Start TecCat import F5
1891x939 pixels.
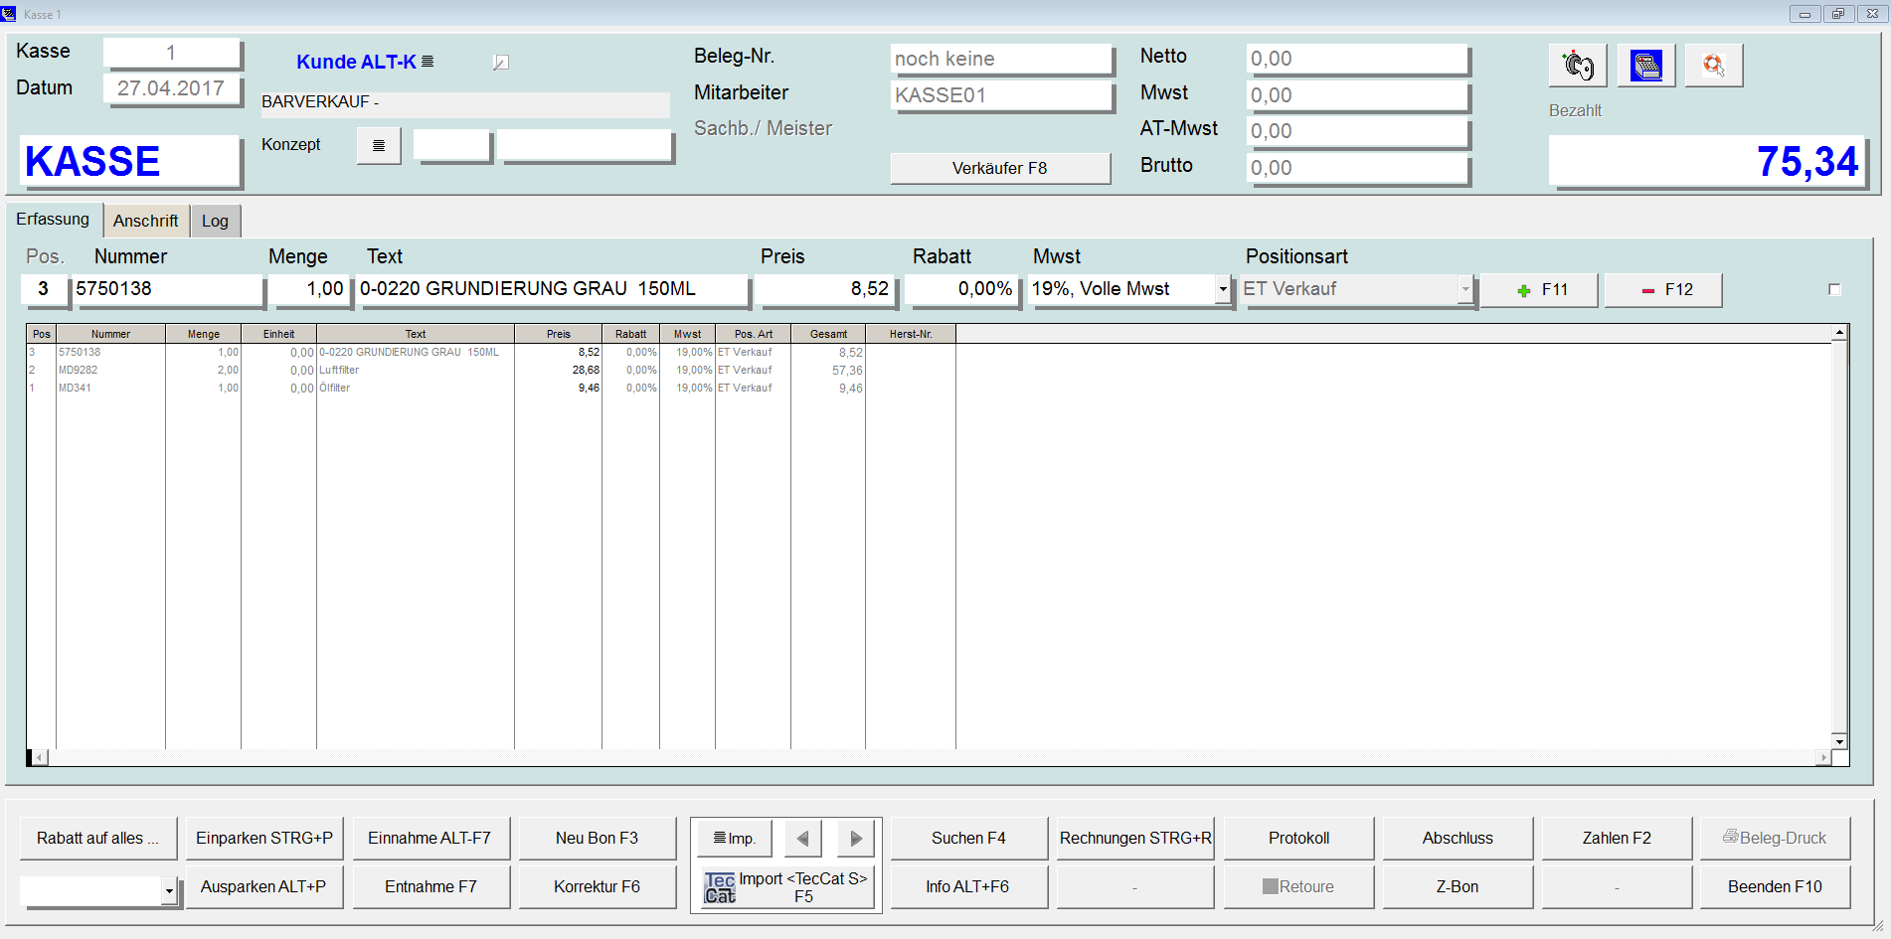[x=786, y=887]
